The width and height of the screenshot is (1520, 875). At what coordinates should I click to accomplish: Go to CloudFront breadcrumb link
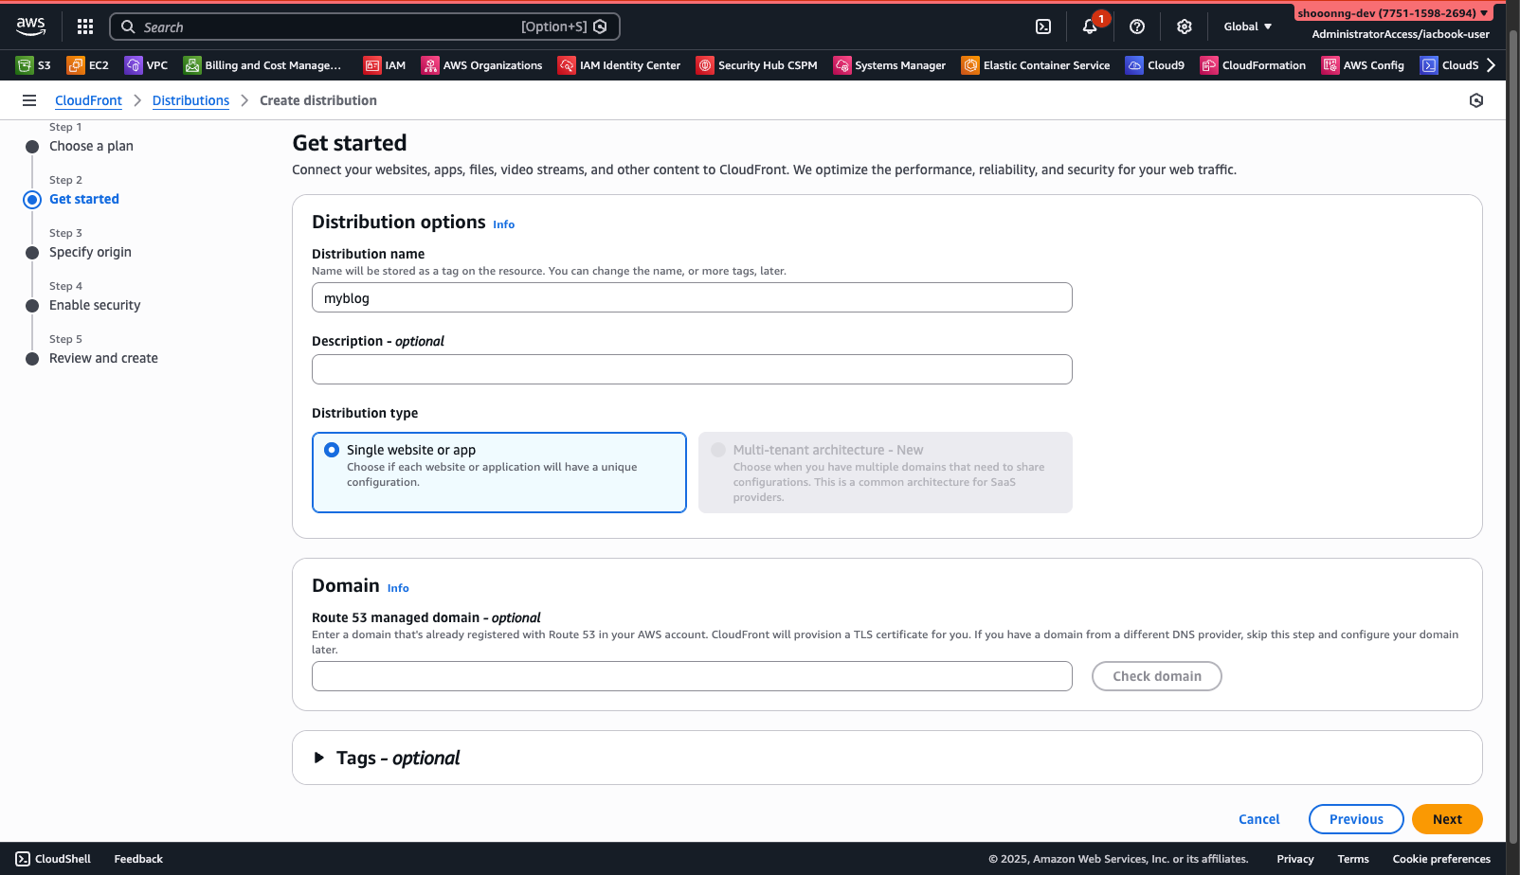coord(88,100)
